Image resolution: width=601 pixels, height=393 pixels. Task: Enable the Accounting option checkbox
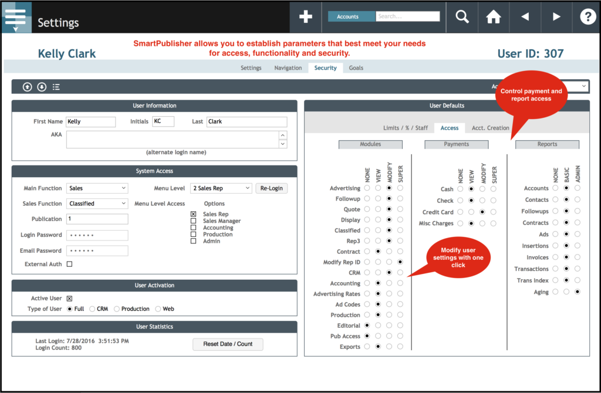[193, 228]
